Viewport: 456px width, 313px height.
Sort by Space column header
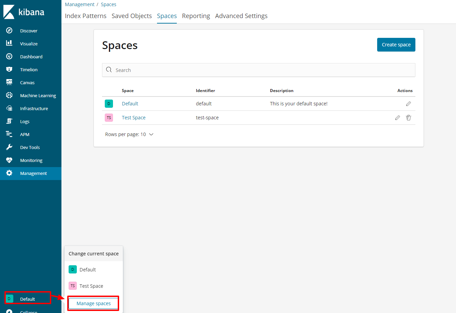point(128,91)
